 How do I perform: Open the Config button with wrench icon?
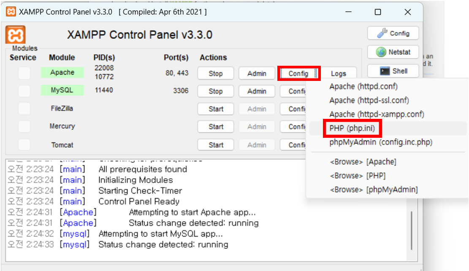click(393, 33)
